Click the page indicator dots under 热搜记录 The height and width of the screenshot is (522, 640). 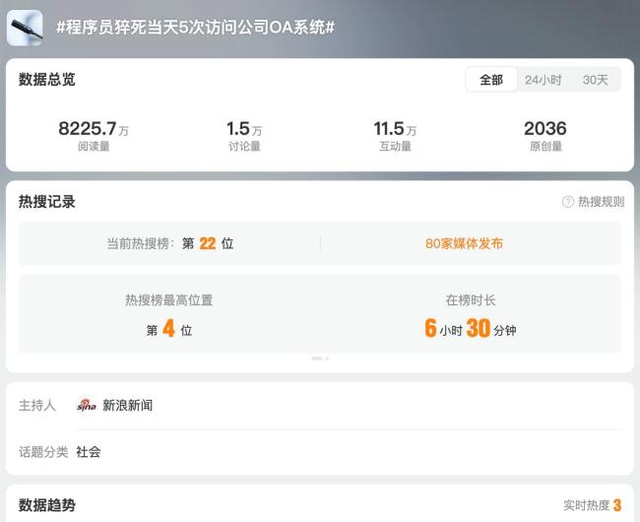[320, 359]
